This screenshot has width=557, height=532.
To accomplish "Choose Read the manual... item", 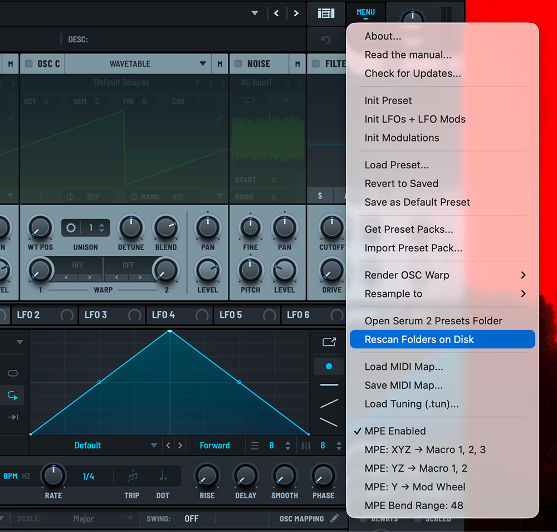I will pyautogui.click(x=442, y=55).
